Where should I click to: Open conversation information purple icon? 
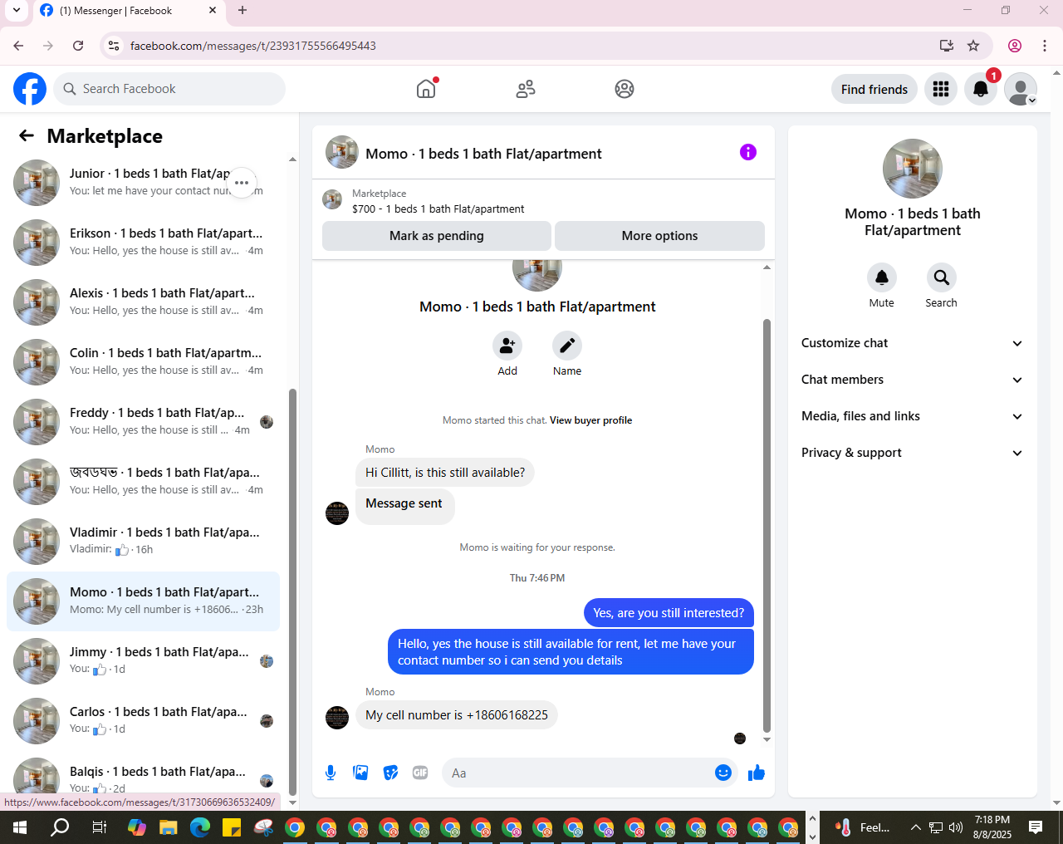[748, 152]
